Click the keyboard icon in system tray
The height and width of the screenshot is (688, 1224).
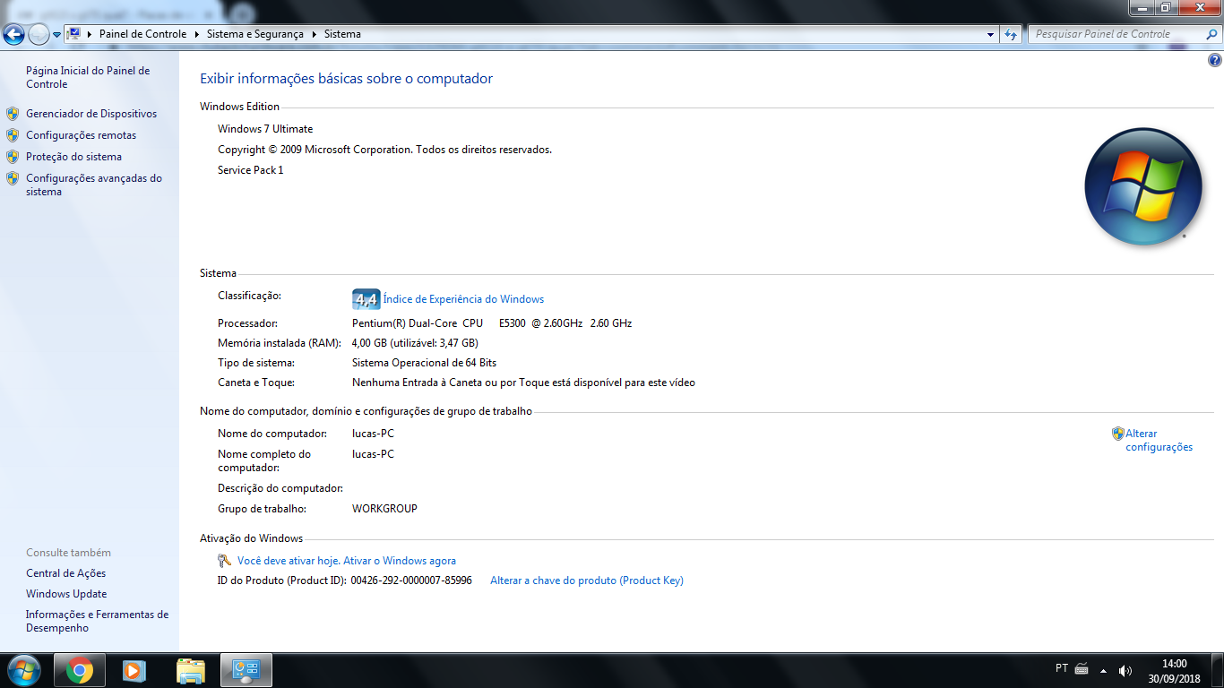(1082, 669)
